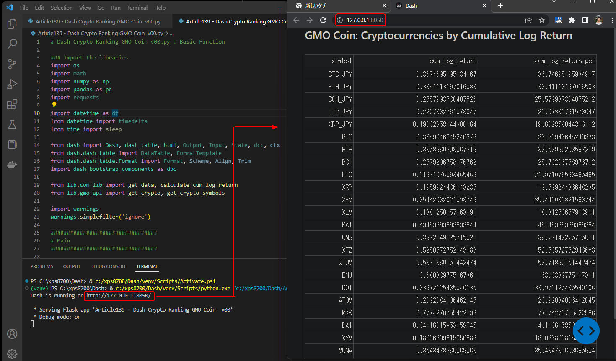
Task: Open the View menu
Action: 85,8
